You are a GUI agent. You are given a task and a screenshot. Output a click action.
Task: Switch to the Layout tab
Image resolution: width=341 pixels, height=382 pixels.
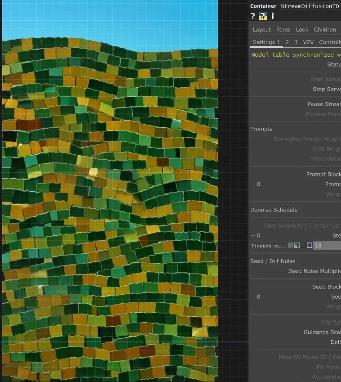click(262, 30)
